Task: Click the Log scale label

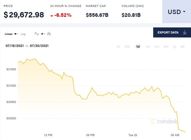Action: 23,34
